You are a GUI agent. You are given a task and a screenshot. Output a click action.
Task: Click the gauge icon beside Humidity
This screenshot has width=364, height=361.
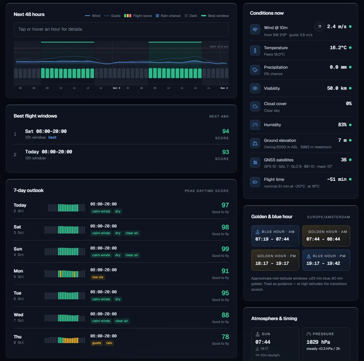point(255,125)
